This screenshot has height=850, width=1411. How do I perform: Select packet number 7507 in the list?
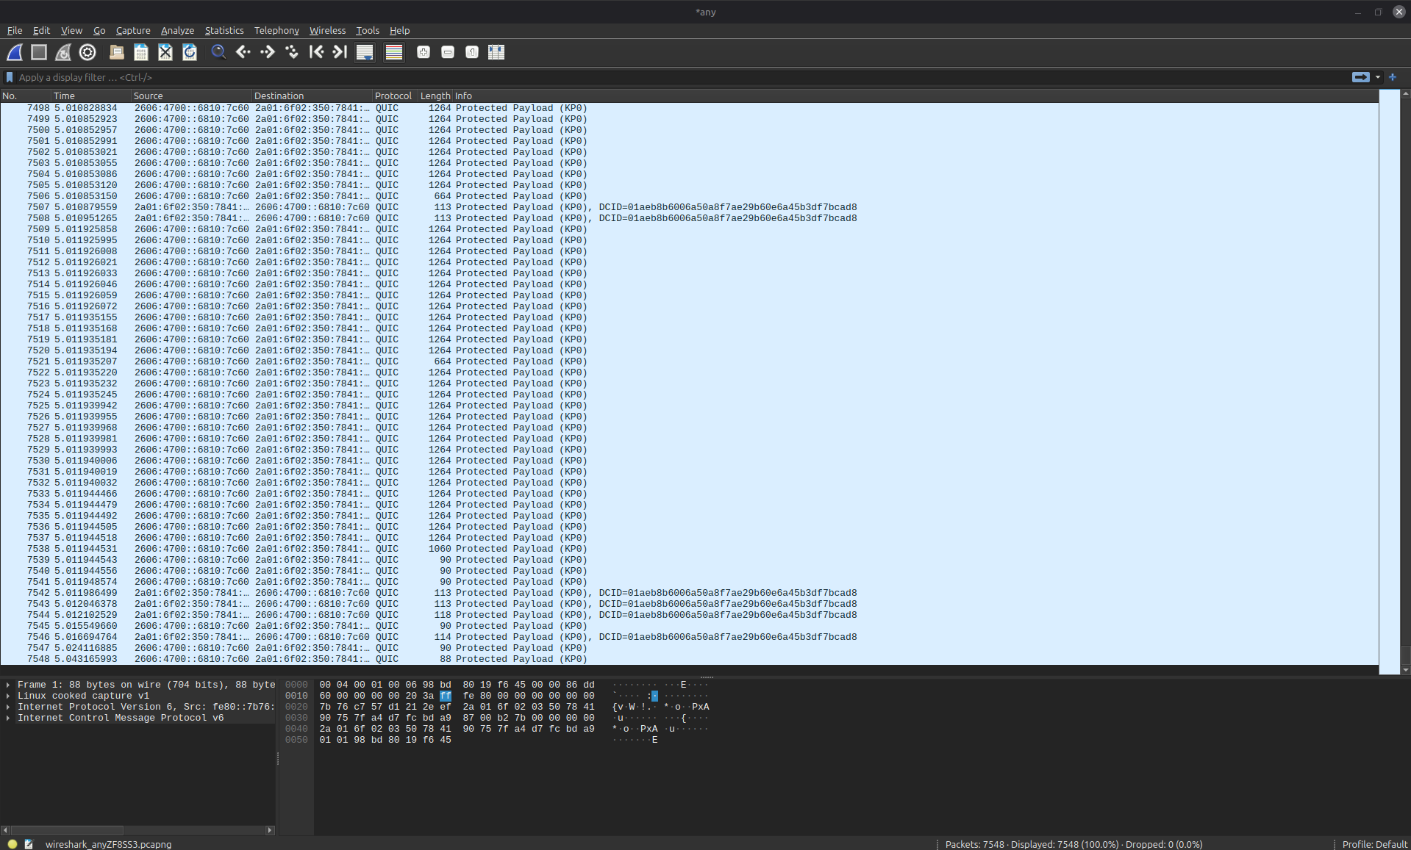coord(689,207)
